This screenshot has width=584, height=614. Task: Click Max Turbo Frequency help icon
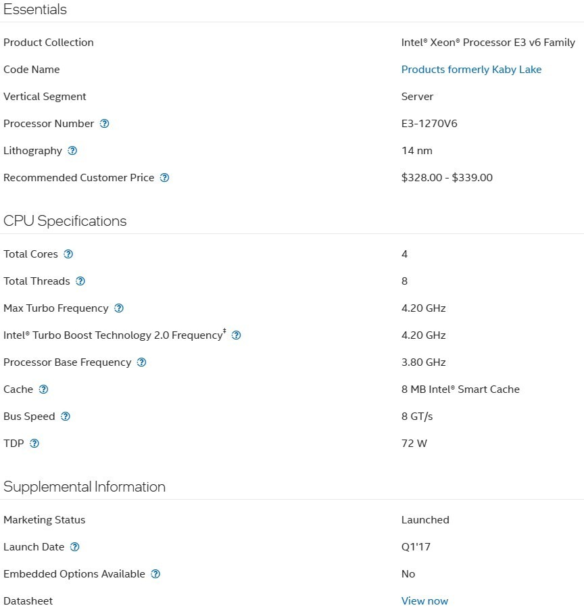119,308
